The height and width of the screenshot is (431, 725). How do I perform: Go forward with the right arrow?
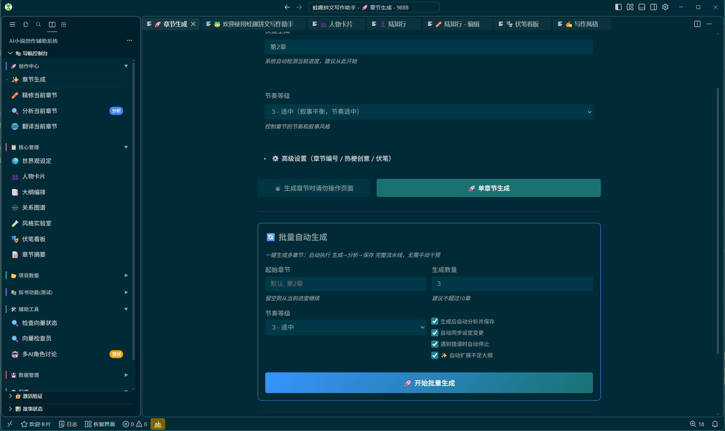pyautogui.click(x=299, y=7)
